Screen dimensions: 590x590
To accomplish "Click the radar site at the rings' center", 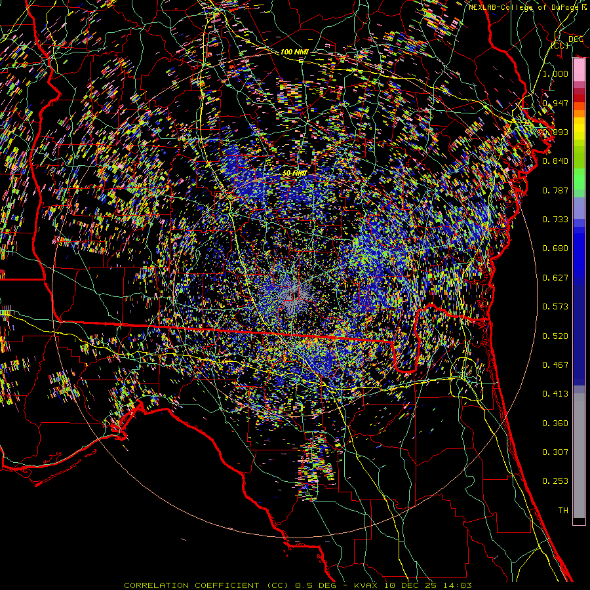I will click(x=295, y=296).
